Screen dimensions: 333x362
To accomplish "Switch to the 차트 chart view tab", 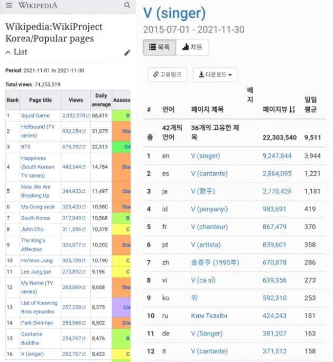I will coord(192,47).
